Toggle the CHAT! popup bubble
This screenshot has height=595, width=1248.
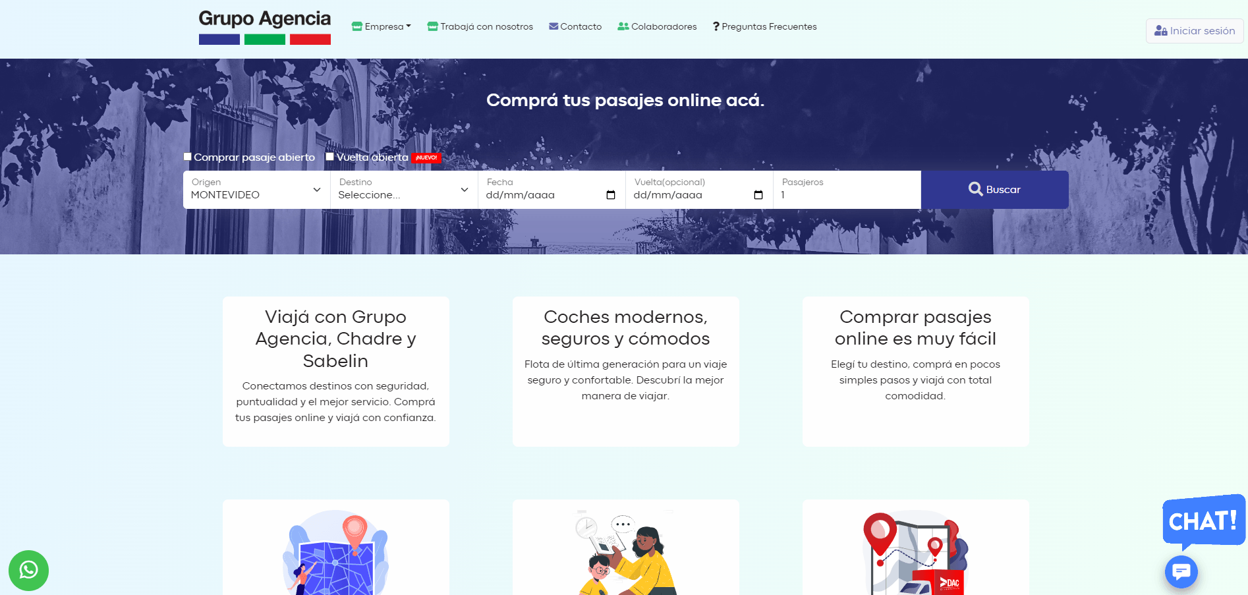1203,522
